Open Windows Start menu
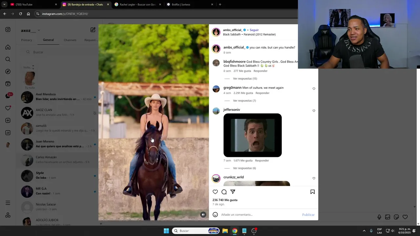This screenshot has width=420, height=236. [166, 231]
